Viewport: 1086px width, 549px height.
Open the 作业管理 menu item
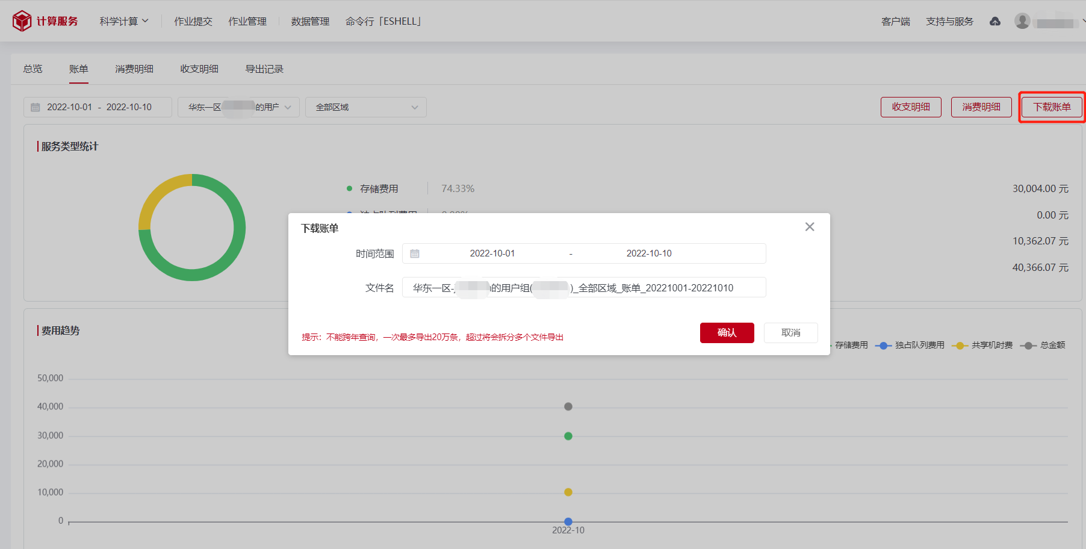click(247, 22)
